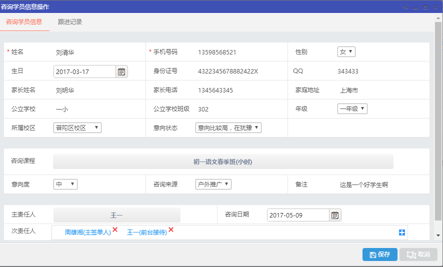Open the 意向度 dropdown showing 中
The width and height of the screenshot is (443, 267).
(65, 184)
